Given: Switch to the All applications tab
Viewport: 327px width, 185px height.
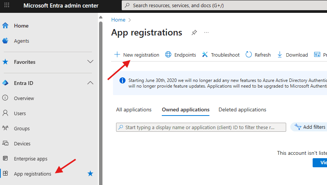Looking at the screenshot, I should pos(133,109).
